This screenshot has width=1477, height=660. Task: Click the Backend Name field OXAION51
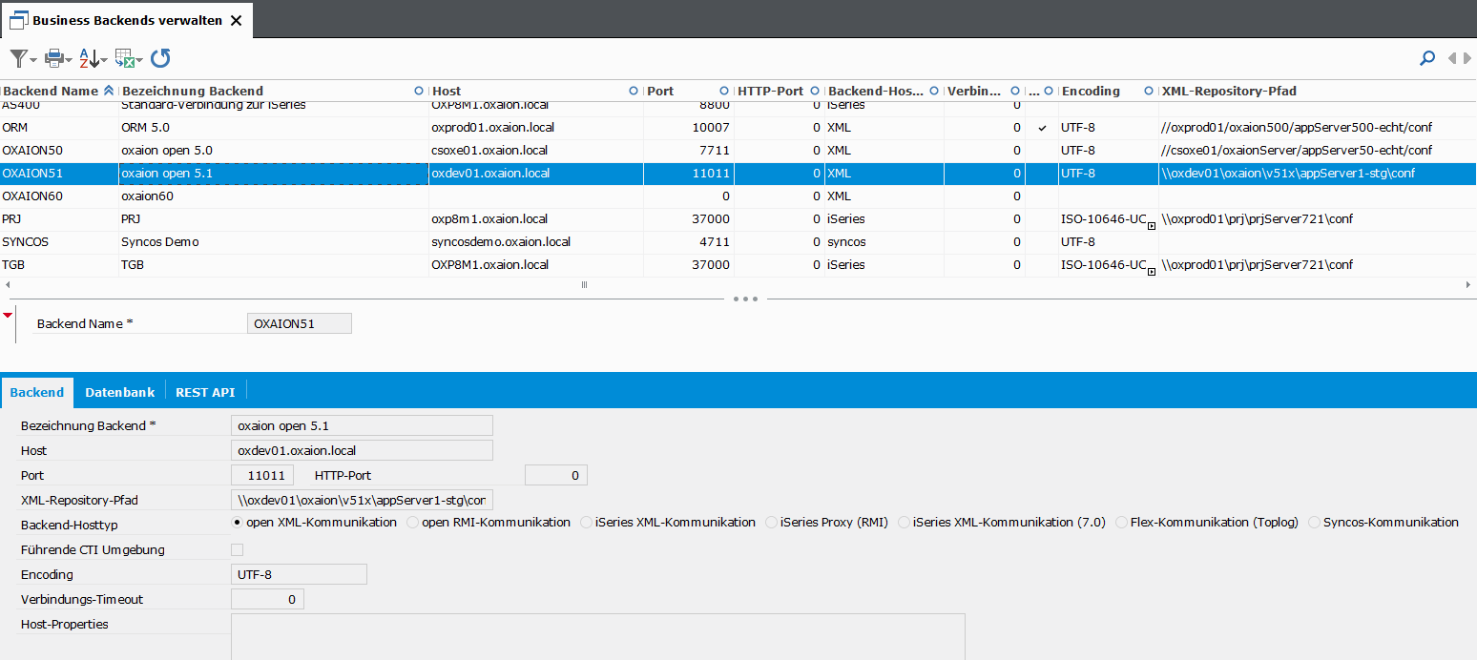299,323
